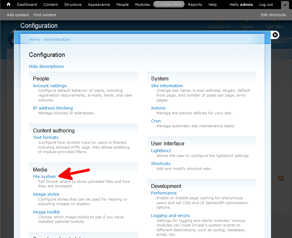Open Actions settings
The image size is (292, 238).
pos(158,108)
